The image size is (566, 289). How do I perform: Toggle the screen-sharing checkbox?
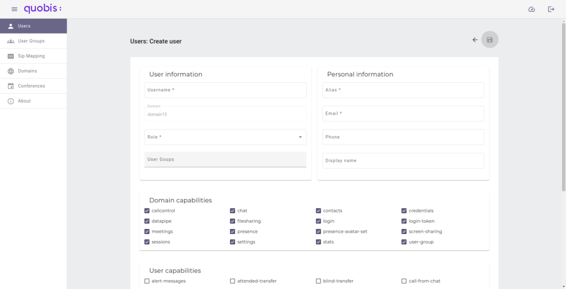click(x=404, y=232)
